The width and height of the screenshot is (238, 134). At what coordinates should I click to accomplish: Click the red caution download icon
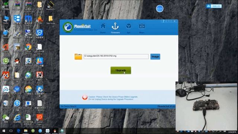coord(85,98)
